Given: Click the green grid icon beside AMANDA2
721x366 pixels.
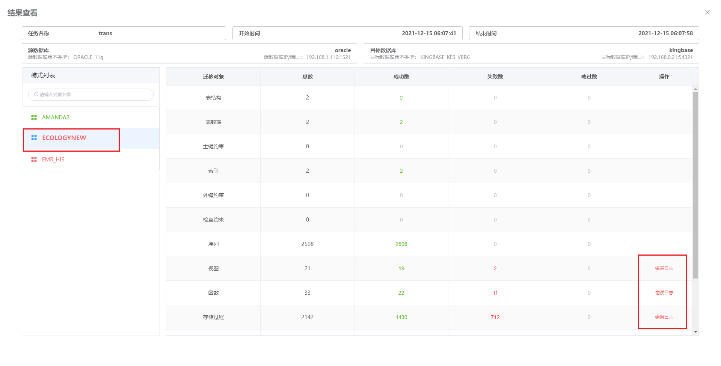Looking at the screenshot, I should point(34,117).
